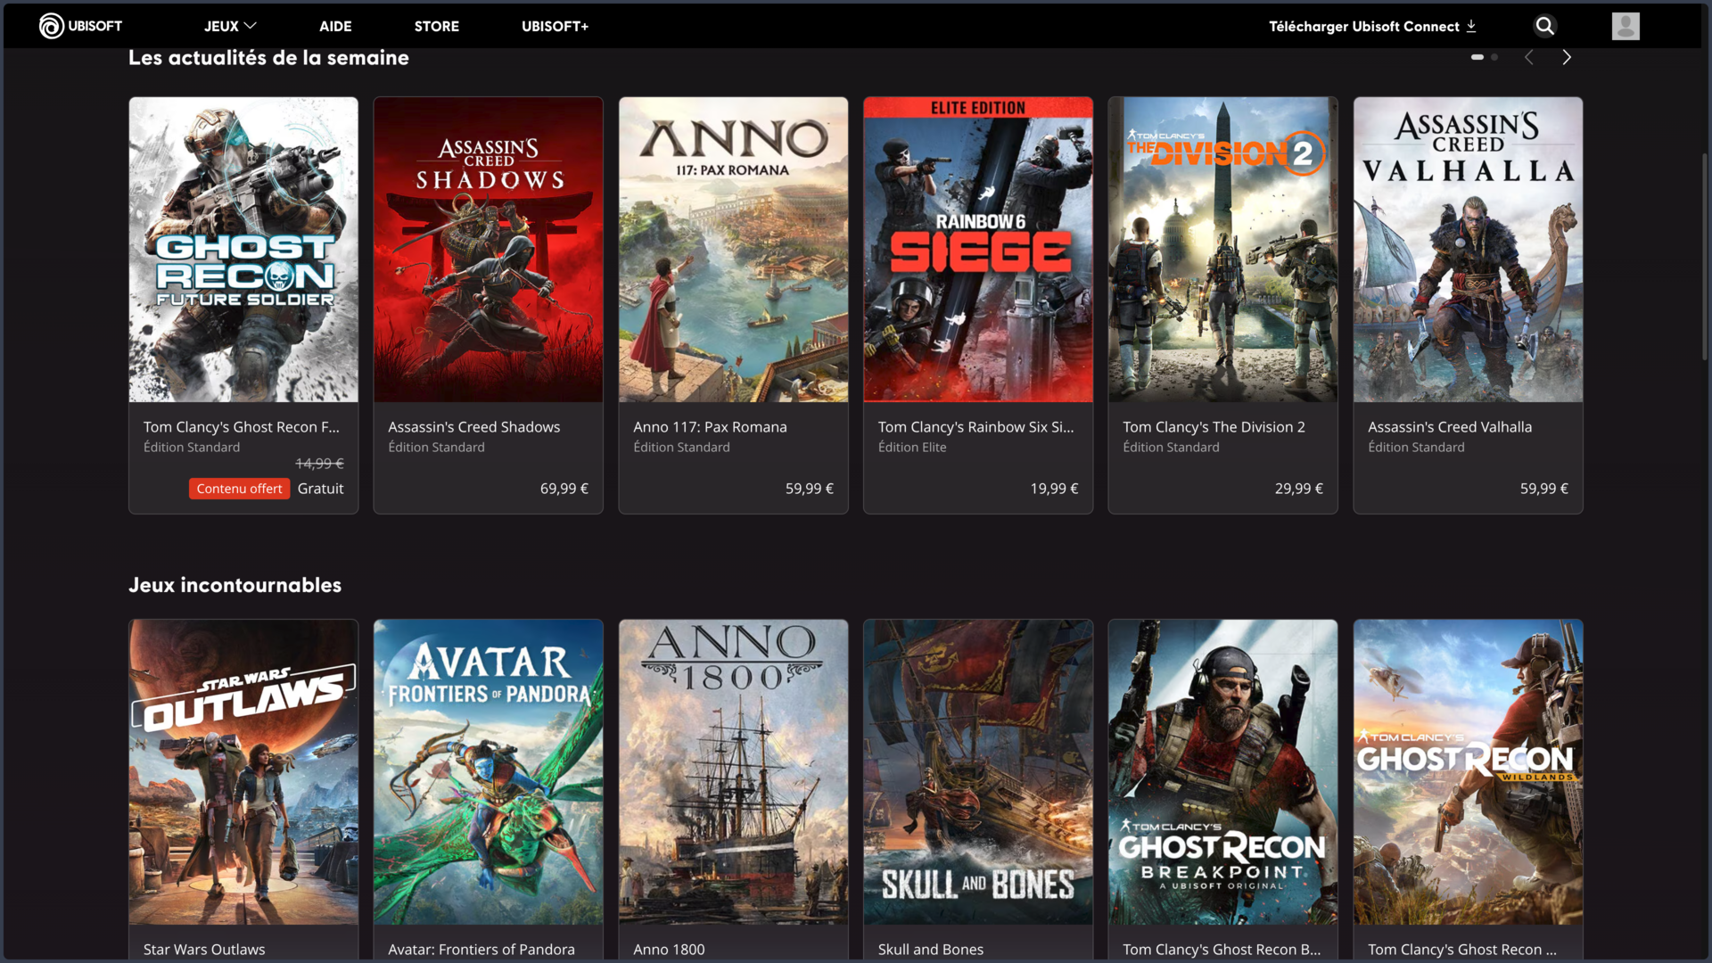Open the search magnifier icon
This screenshot has width=1712, height=963.
pyautogui.click(x=1545, y=26)
